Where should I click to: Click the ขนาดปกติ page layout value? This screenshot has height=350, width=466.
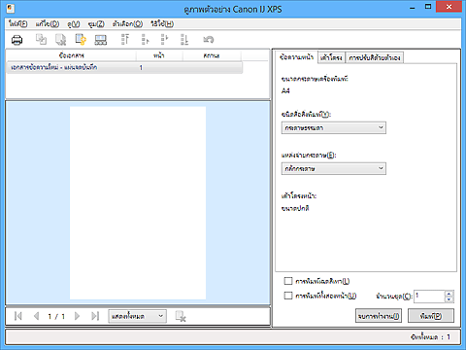click(295, 208)
